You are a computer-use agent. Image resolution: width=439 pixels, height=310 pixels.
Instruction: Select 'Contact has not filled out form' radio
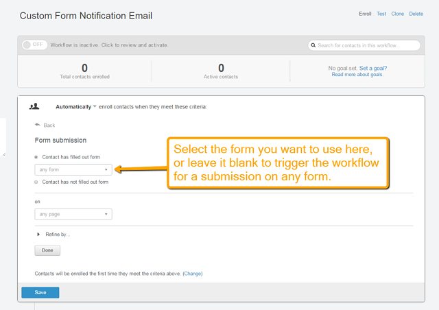(36, 182)
